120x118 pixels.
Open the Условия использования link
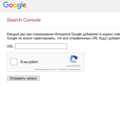tap(69, 69)
